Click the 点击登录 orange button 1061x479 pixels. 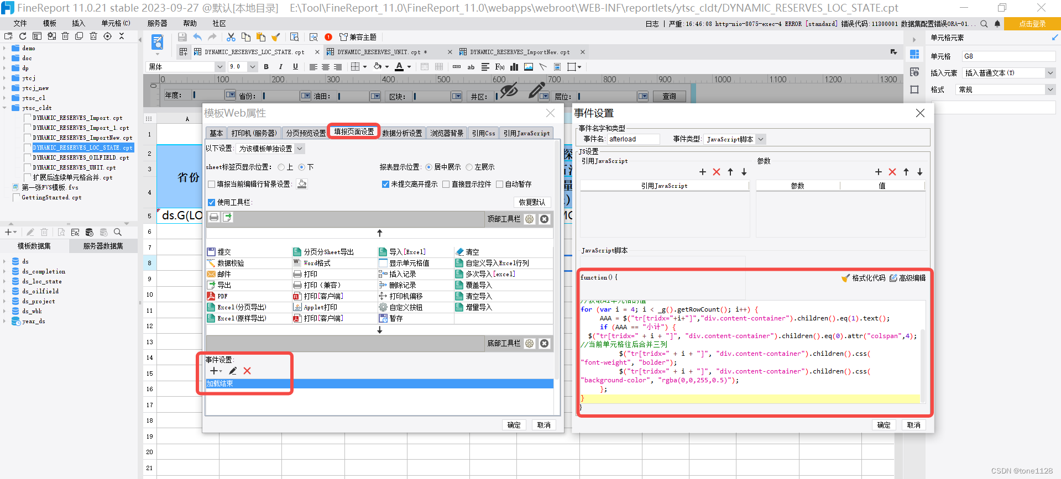pos(1032,24)
